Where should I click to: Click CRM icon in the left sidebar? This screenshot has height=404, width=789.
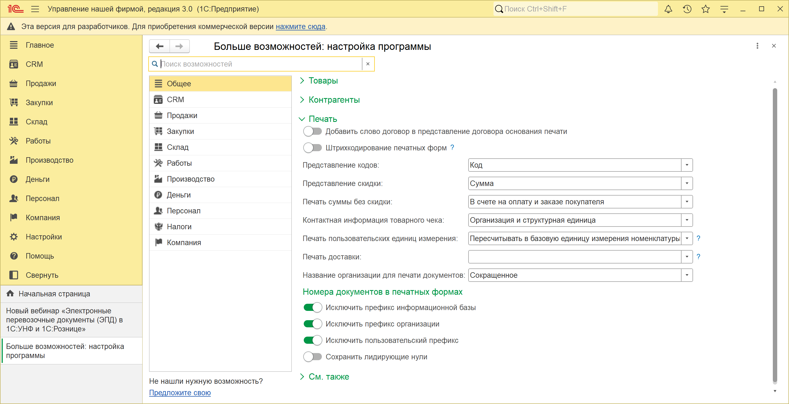13,64
